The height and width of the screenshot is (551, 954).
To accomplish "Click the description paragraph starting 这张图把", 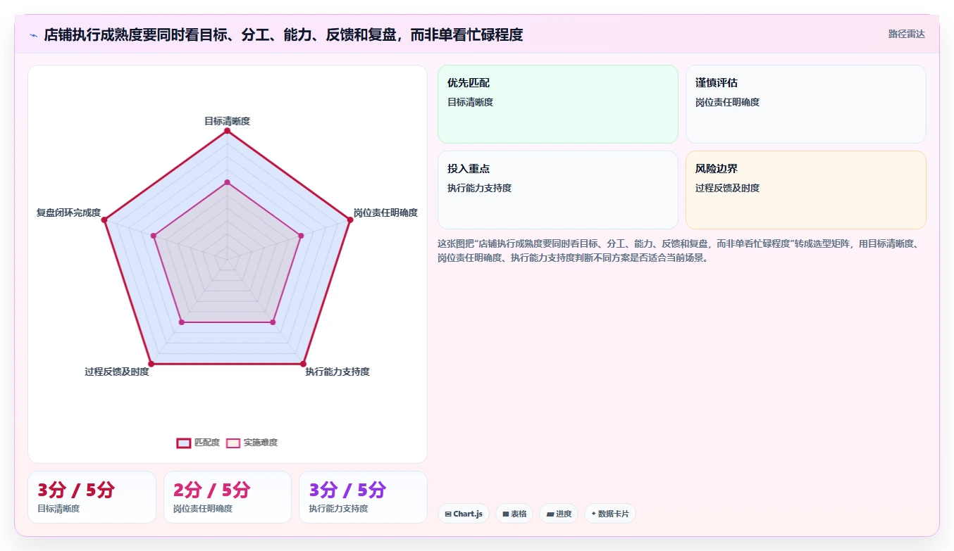I will [x=679, y=251].
